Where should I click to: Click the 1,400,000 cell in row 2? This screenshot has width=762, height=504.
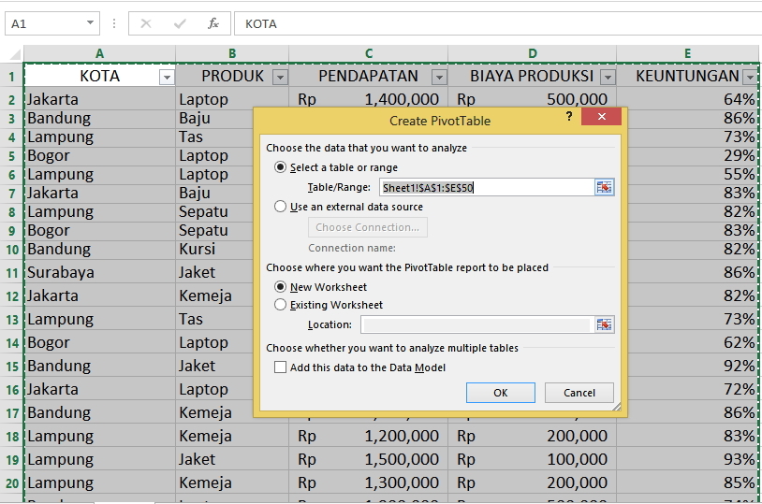[x=369, y=99]
